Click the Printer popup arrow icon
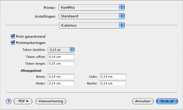The image size is (183, 110). (x=122, y=7)
